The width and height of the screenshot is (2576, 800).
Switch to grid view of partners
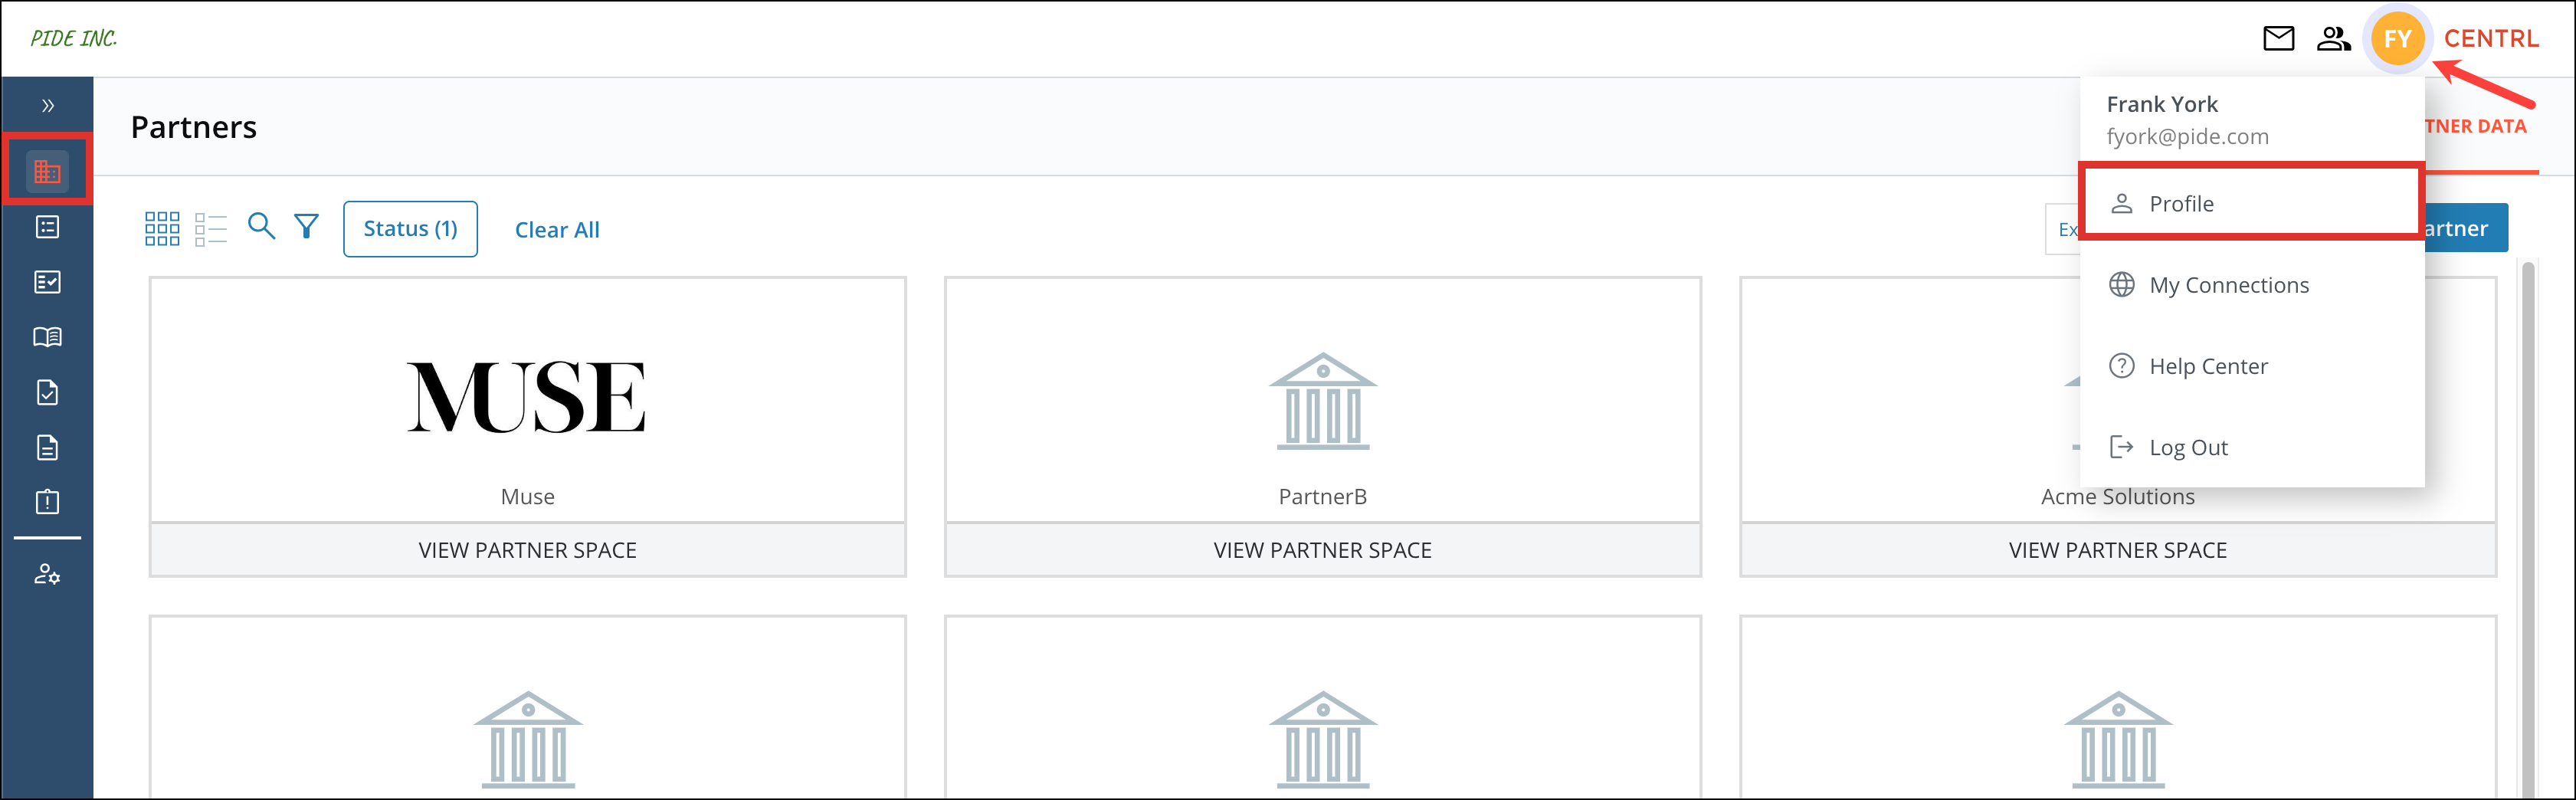(x=162, y=229)
